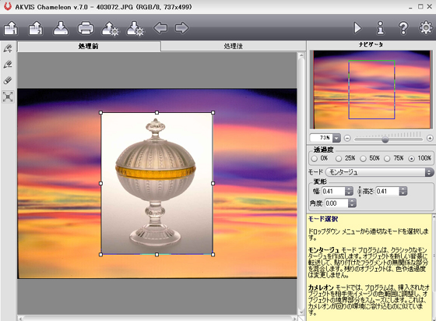Select the eraser tool
This screenshot has width=436, height=321.
(x=8, y=81)
